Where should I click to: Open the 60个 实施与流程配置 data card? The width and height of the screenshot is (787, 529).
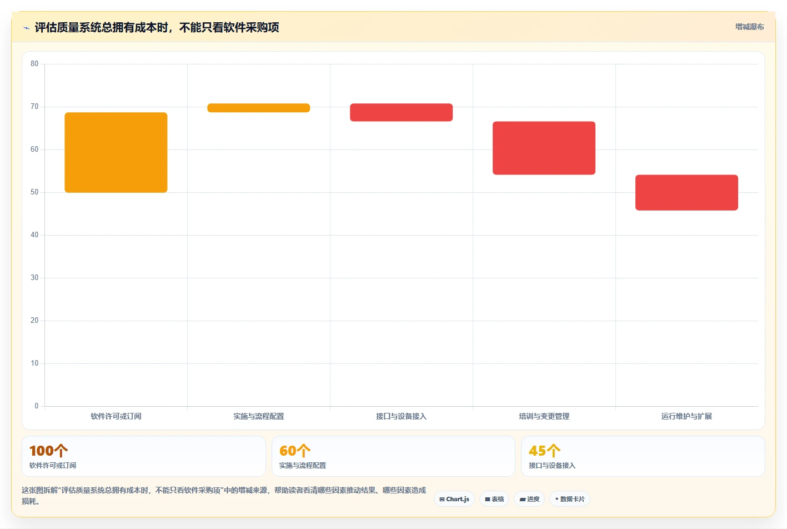(393, 456)
